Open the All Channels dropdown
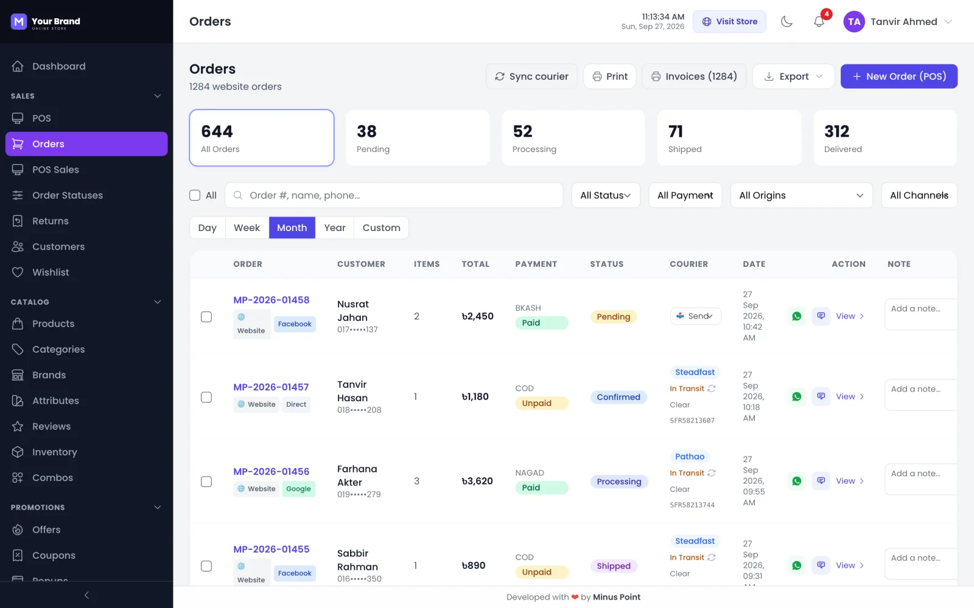 point(919,195)
